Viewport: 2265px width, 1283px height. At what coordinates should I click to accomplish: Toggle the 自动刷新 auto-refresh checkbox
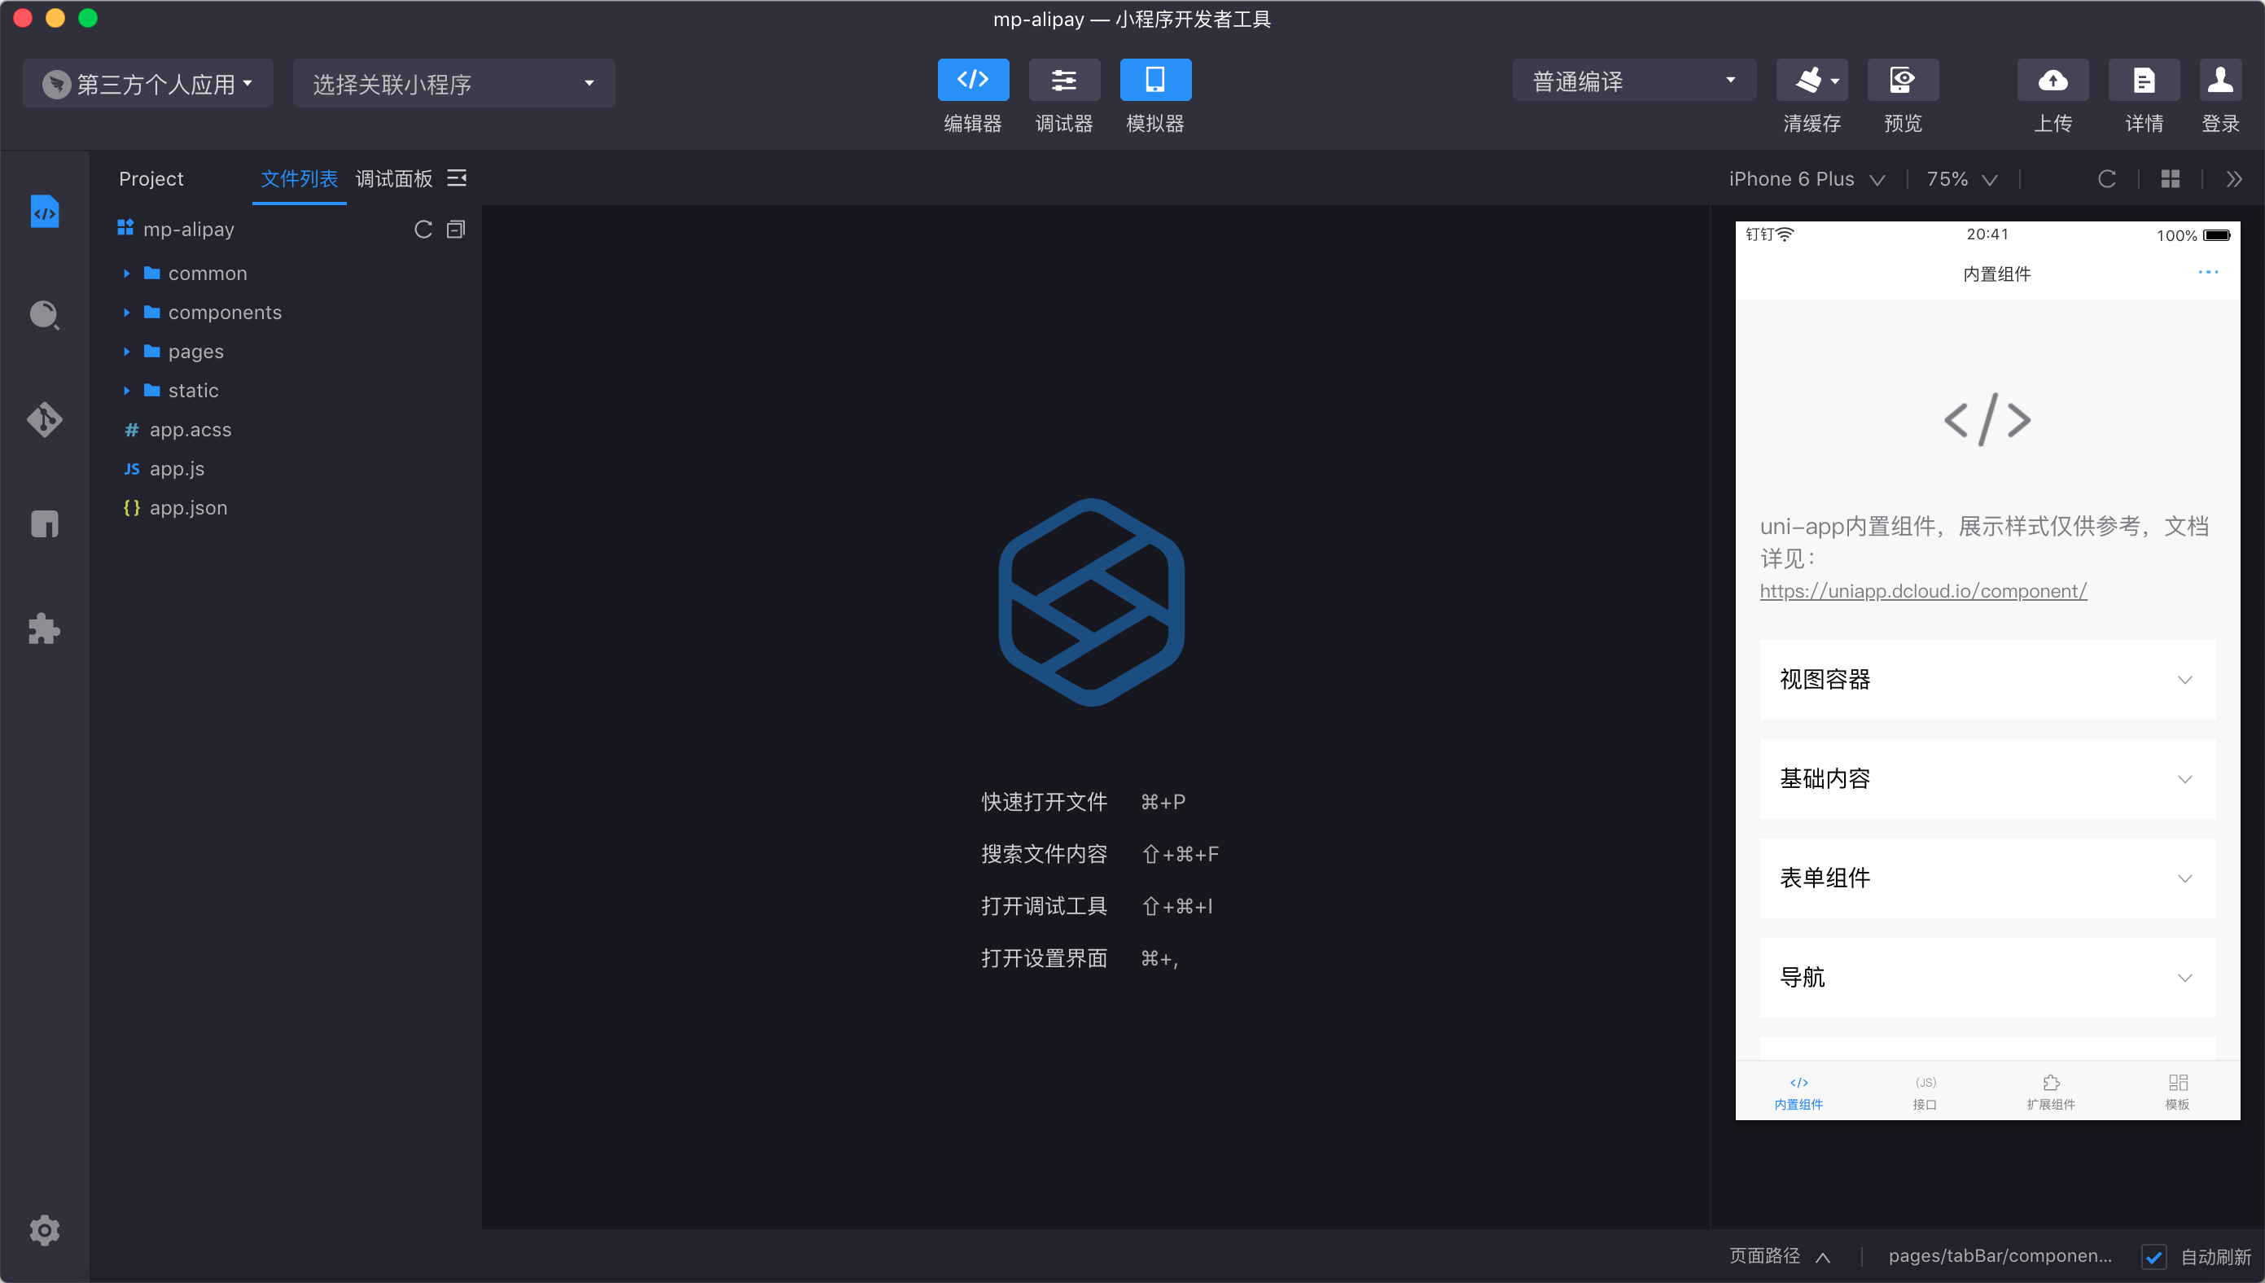click(2154, 1257)
